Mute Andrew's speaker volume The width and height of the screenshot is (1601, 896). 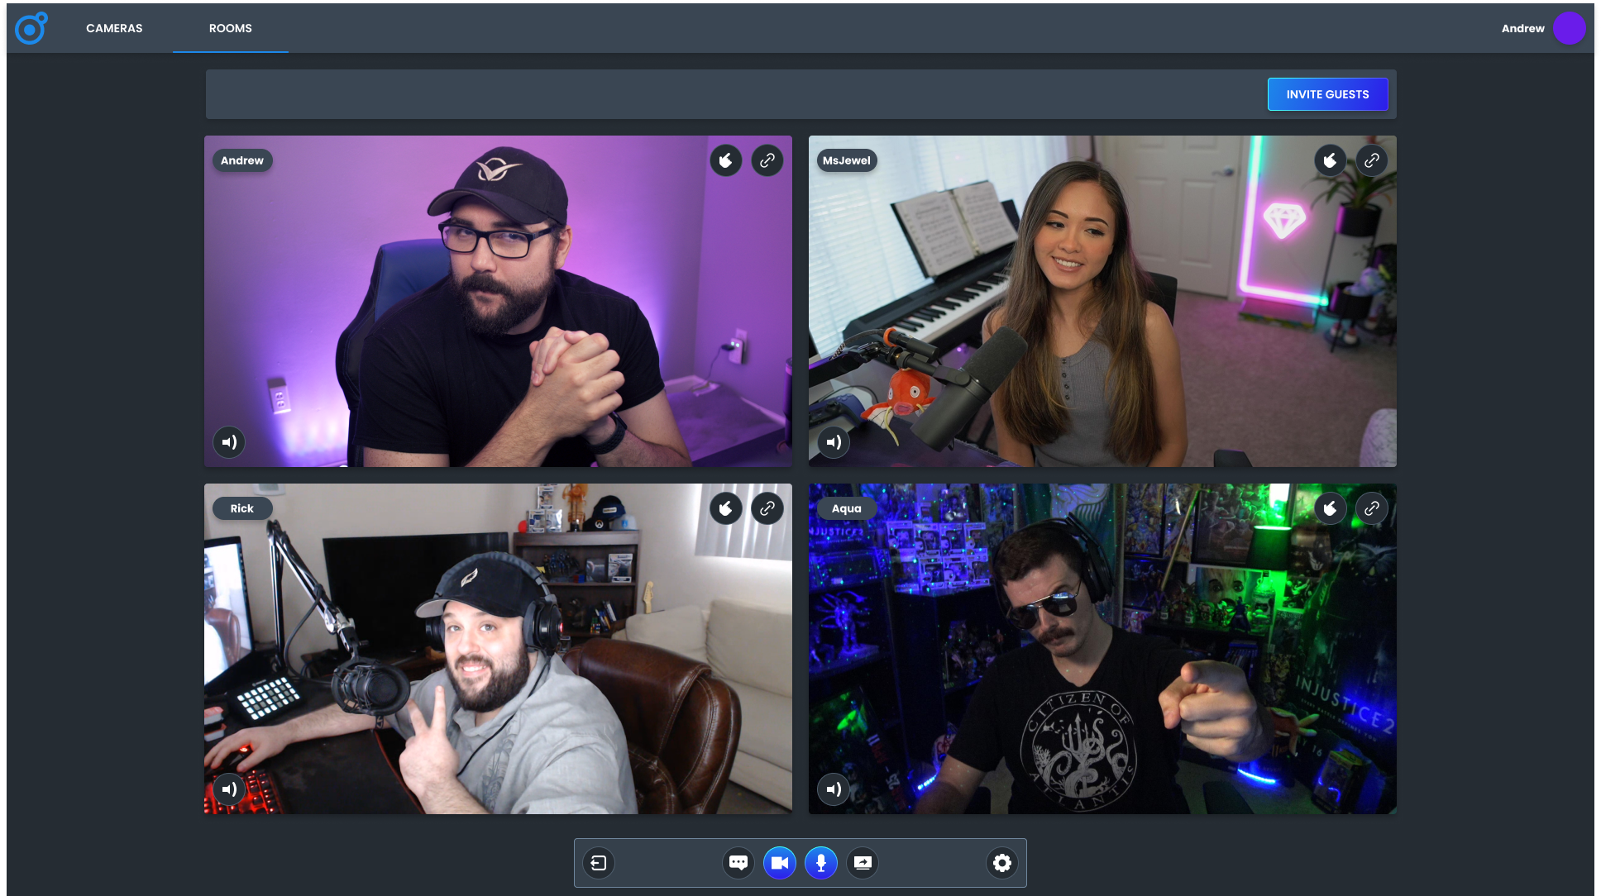point(229,442)
